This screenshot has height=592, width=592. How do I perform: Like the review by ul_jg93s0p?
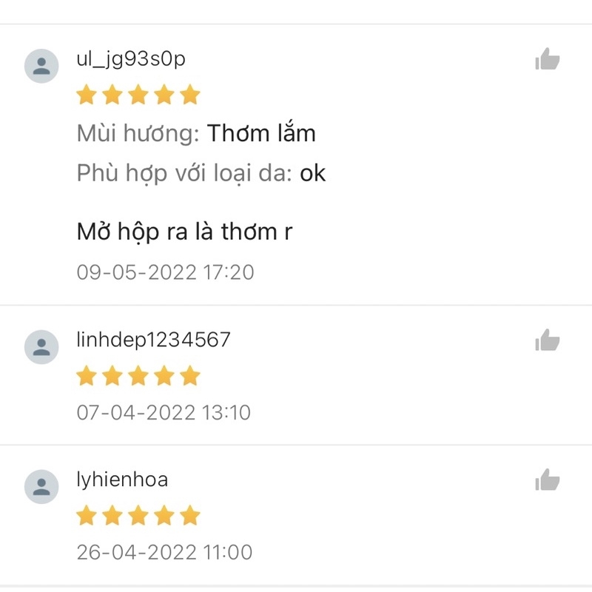click(548, 59)
